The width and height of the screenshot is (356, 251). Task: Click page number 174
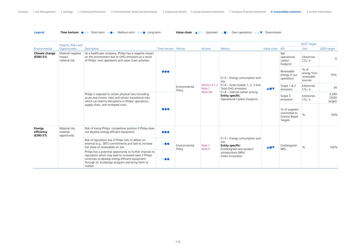178,242
